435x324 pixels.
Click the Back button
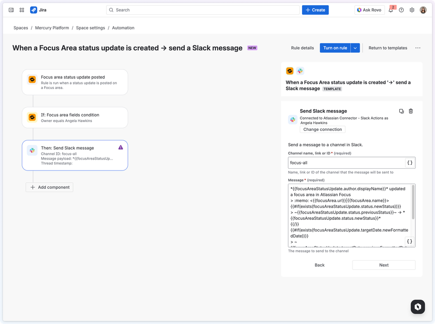[x=319, y=265]
